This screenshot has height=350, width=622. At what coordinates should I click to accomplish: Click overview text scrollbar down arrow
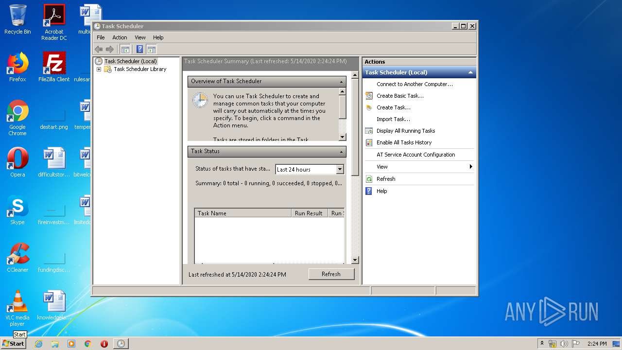click(x=342, y=137)
